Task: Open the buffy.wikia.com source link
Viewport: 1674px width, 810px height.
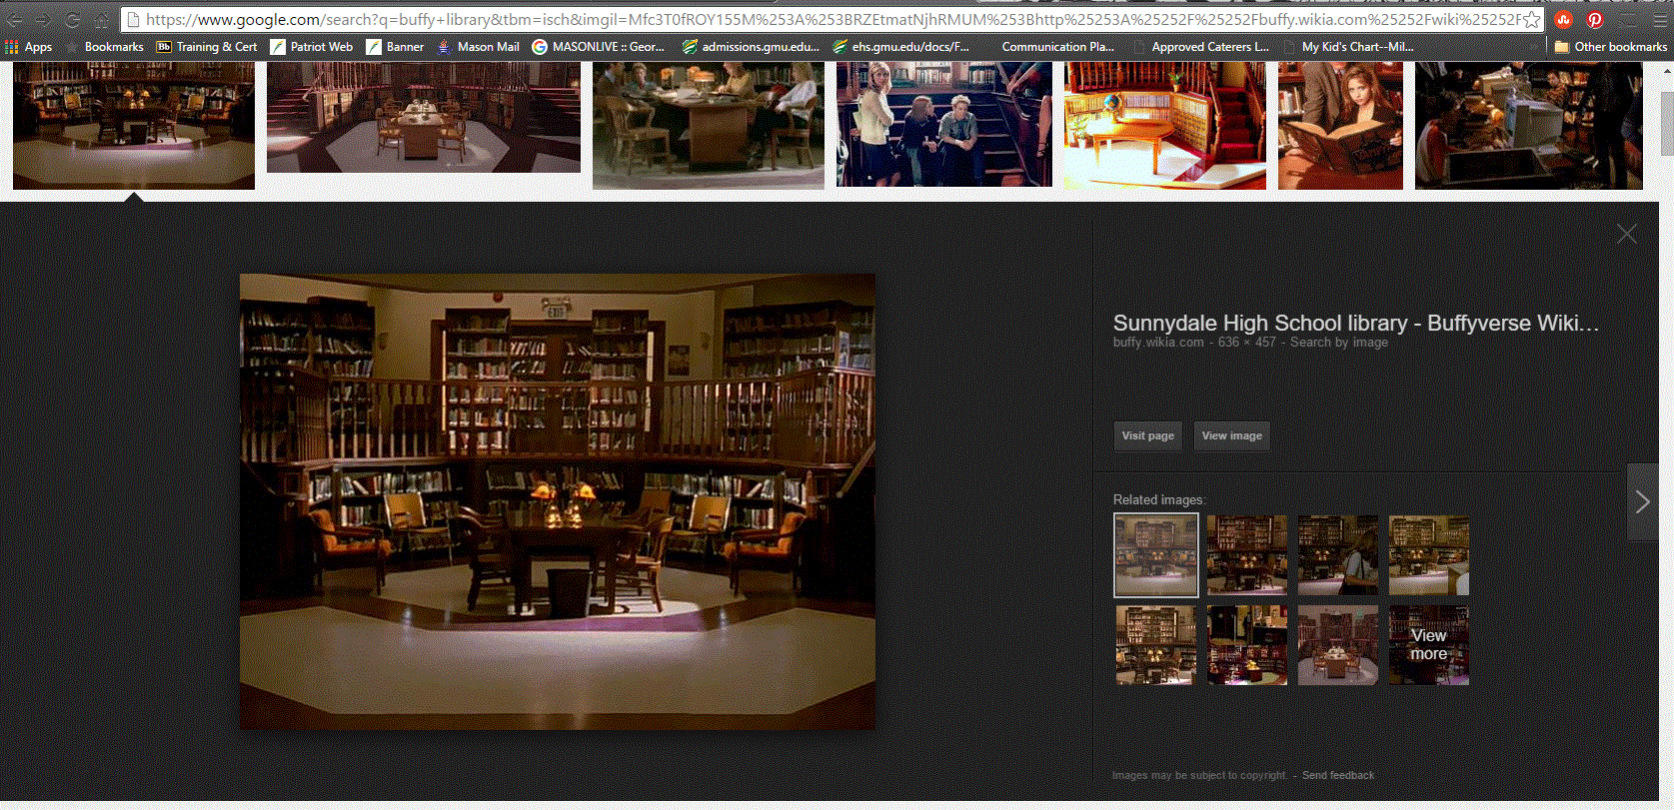Action: (x=1158, y=343)
